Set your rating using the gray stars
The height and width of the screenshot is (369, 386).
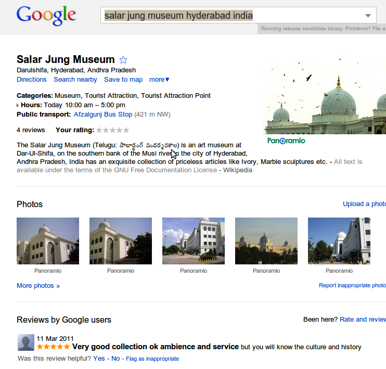point(112,130)
